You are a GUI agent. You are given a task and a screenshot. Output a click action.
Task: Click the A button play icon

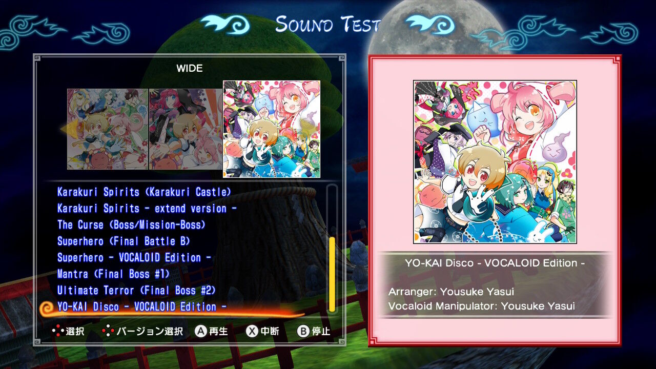(200, 331)
